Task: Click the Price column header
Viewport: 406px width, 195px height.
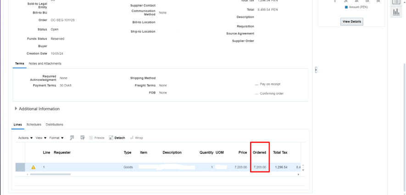Action: [243, 153]
